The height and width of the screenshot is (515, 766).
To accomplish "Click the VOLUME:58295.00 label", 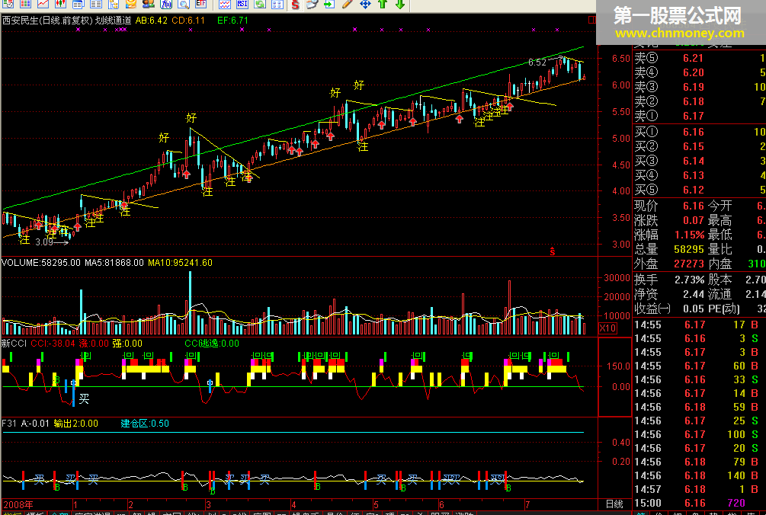I will coord(41,263).
